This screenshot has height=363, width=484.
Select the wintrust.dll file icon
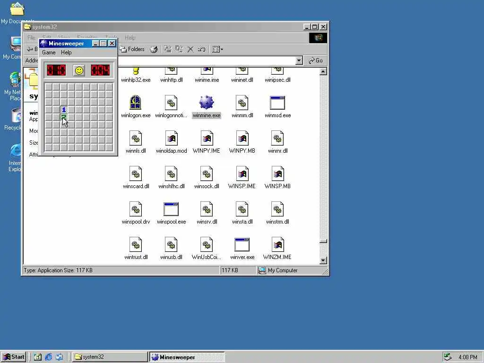(x=136, y=244)
